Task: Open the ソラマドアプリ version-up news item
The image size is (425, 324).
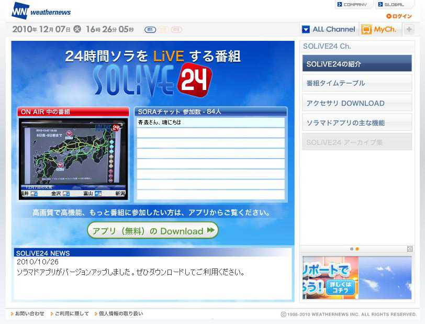Action: click(x=131, y=272)
